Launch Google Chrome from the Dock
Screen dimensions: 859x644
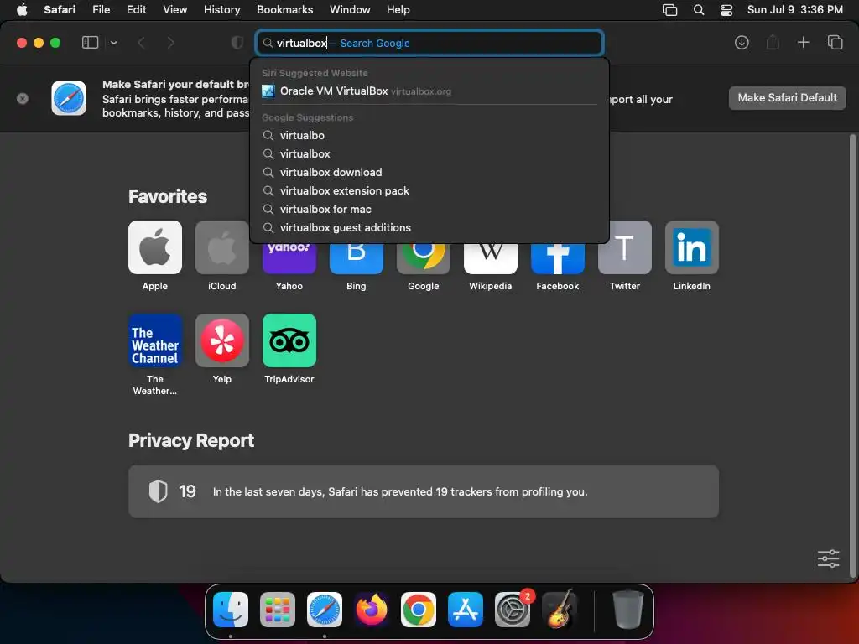pyautogui.click(x=419, y=610)
